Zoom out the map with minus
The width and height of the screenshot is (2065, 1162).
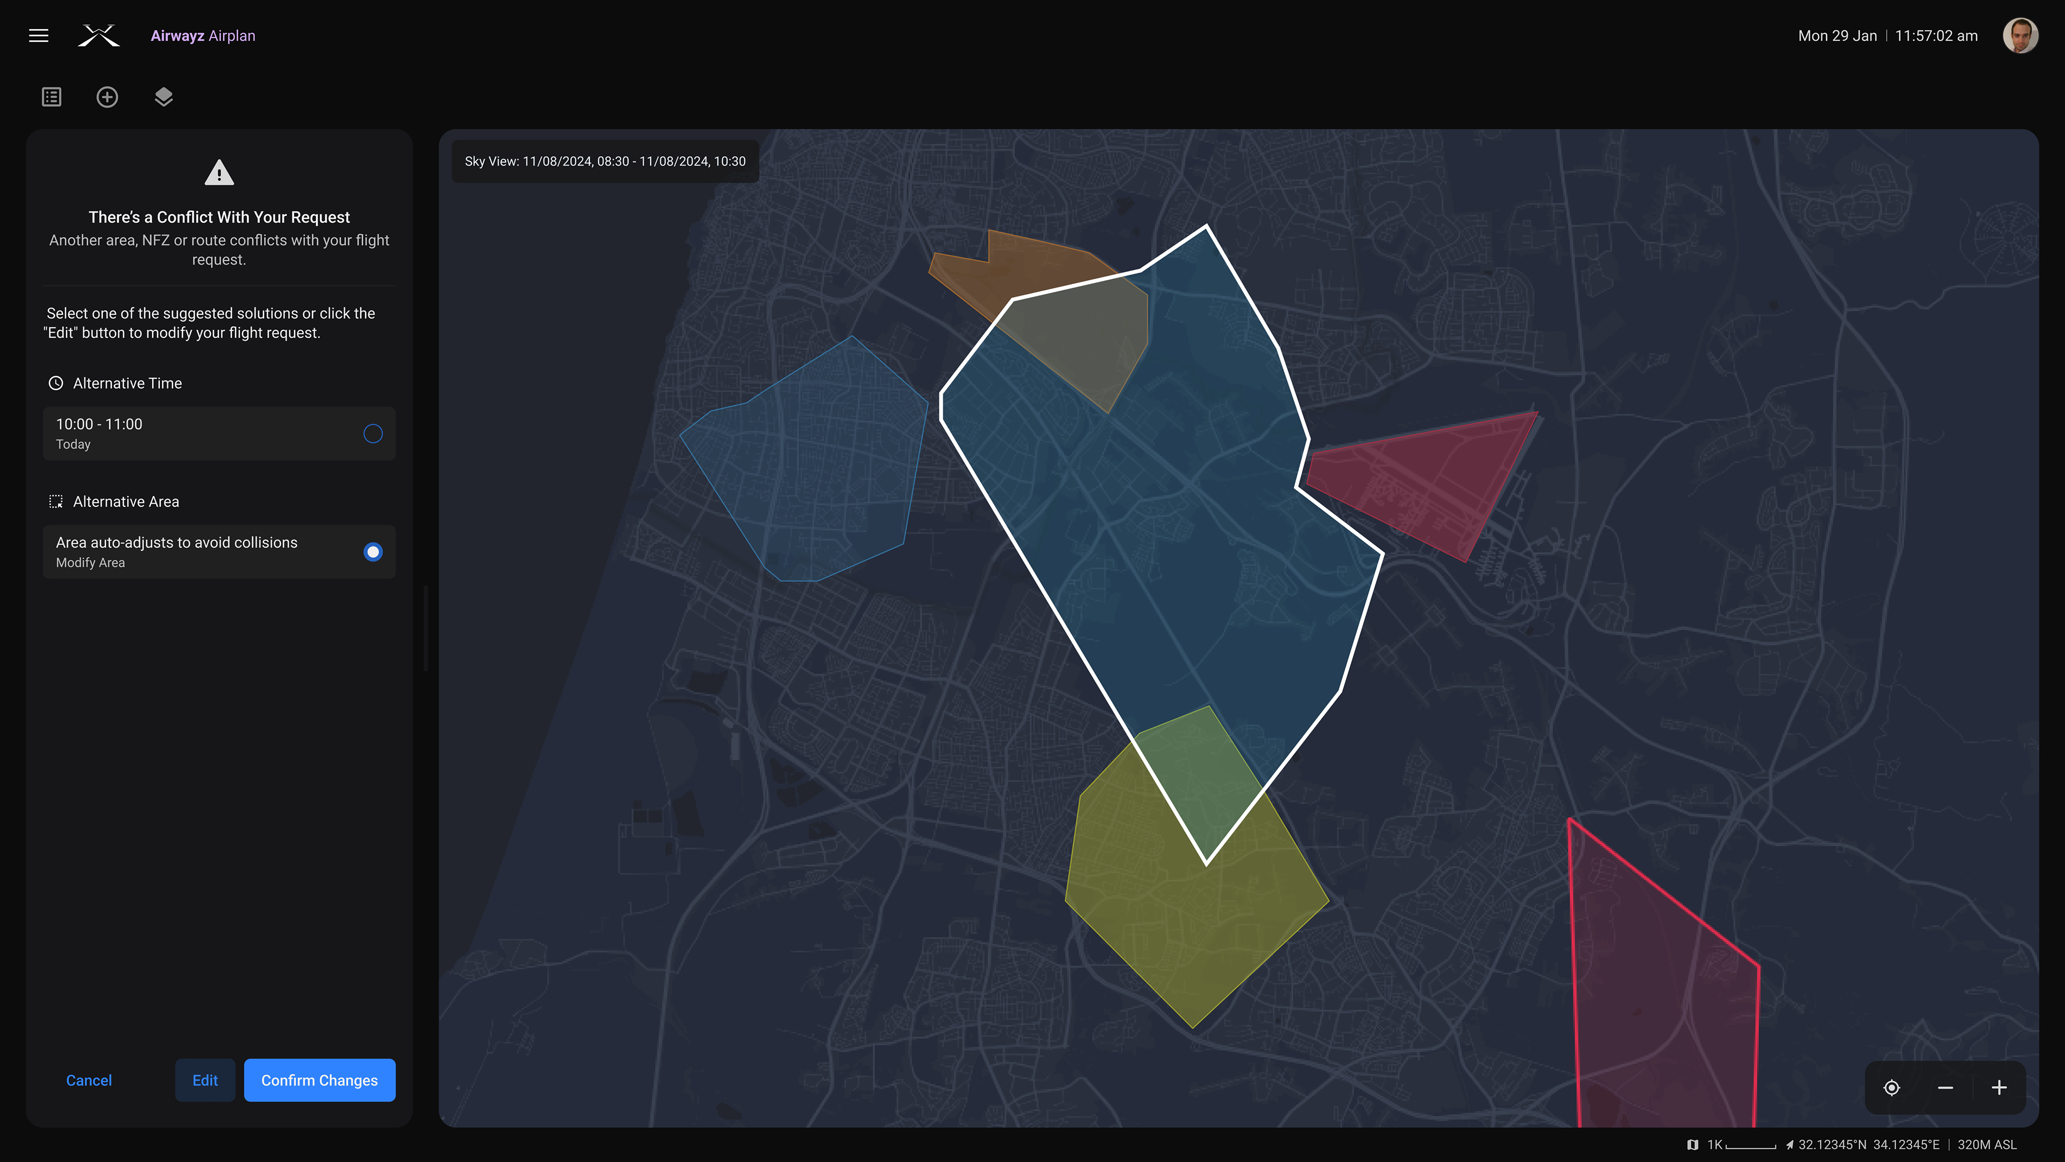pos(1946,1087)
